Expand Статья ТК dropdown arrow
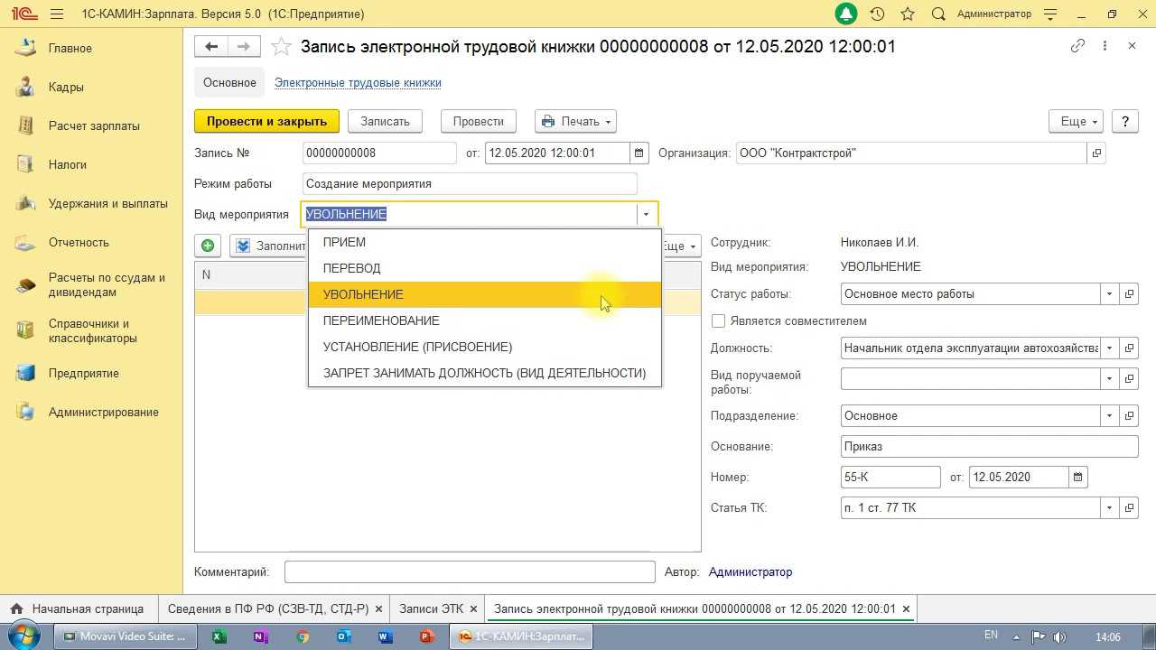This screenshot has width=1156, height=650. pos(1109,508)
